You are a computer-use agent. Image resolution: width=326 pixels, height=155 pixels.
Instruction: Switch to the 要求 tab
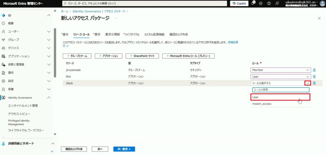pyautogui.click(x=97, y=34)
